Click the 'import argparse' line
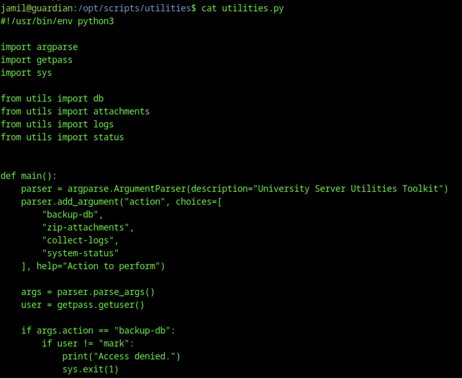The image size is (462, 378). (x=39, y=47)
